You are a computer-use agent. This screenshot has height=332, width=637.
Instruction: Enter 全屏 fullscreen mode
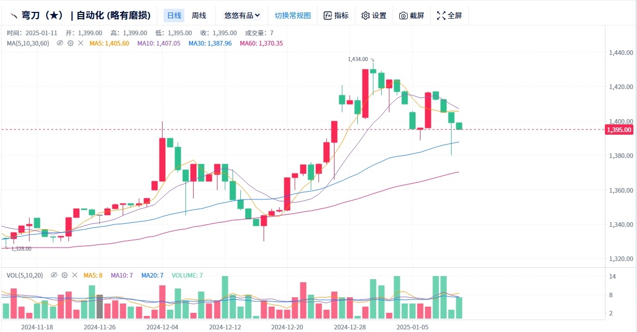pyautogui.click(x=449, y=16)
